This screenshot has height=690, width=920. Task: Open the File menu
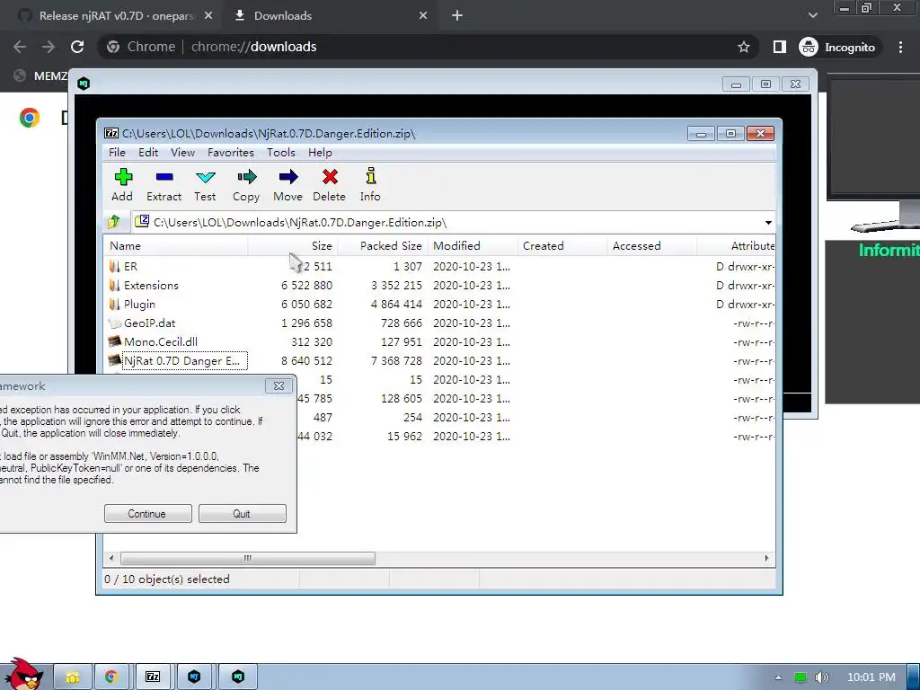click(x=117, y=153)
